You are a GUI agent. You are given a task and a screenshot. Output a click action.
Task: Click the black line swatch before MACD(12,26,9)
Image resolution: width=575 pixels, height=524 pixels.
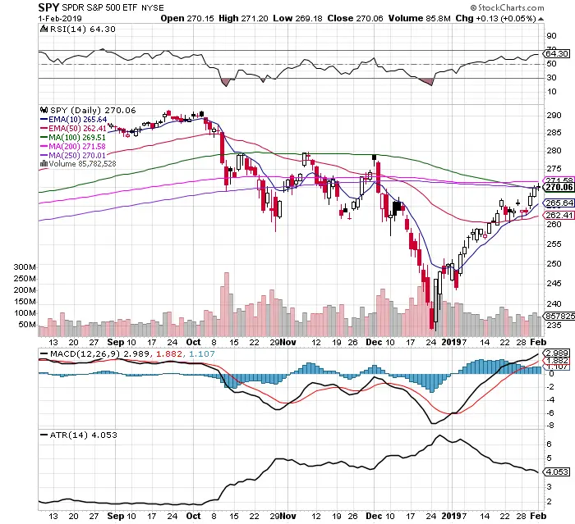tap(44, 353)
